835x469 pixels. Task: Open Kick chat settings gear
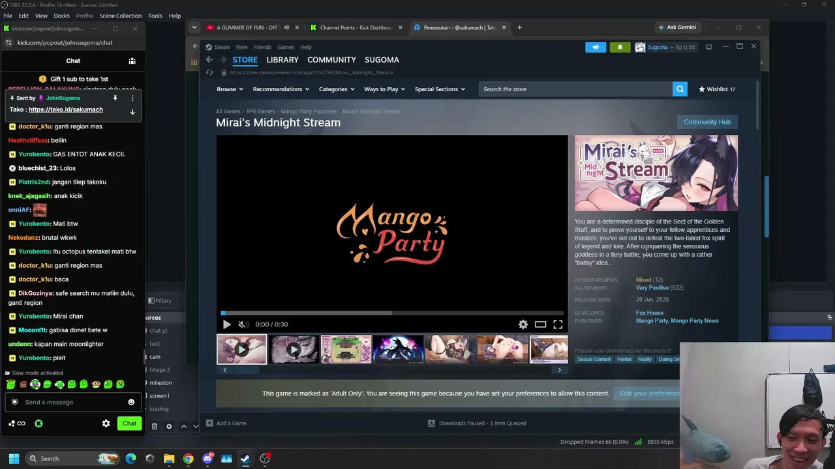pos(106,423)
